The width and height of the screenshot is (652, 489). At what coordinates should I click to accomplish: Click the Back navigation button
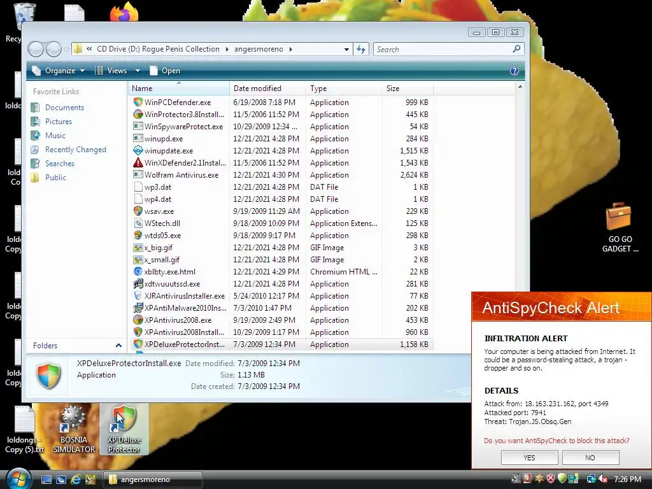[x=36, y=50]
